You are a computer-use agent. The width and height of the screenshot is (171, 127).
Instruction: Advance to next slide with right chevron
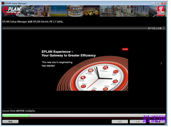click(161, 63)
